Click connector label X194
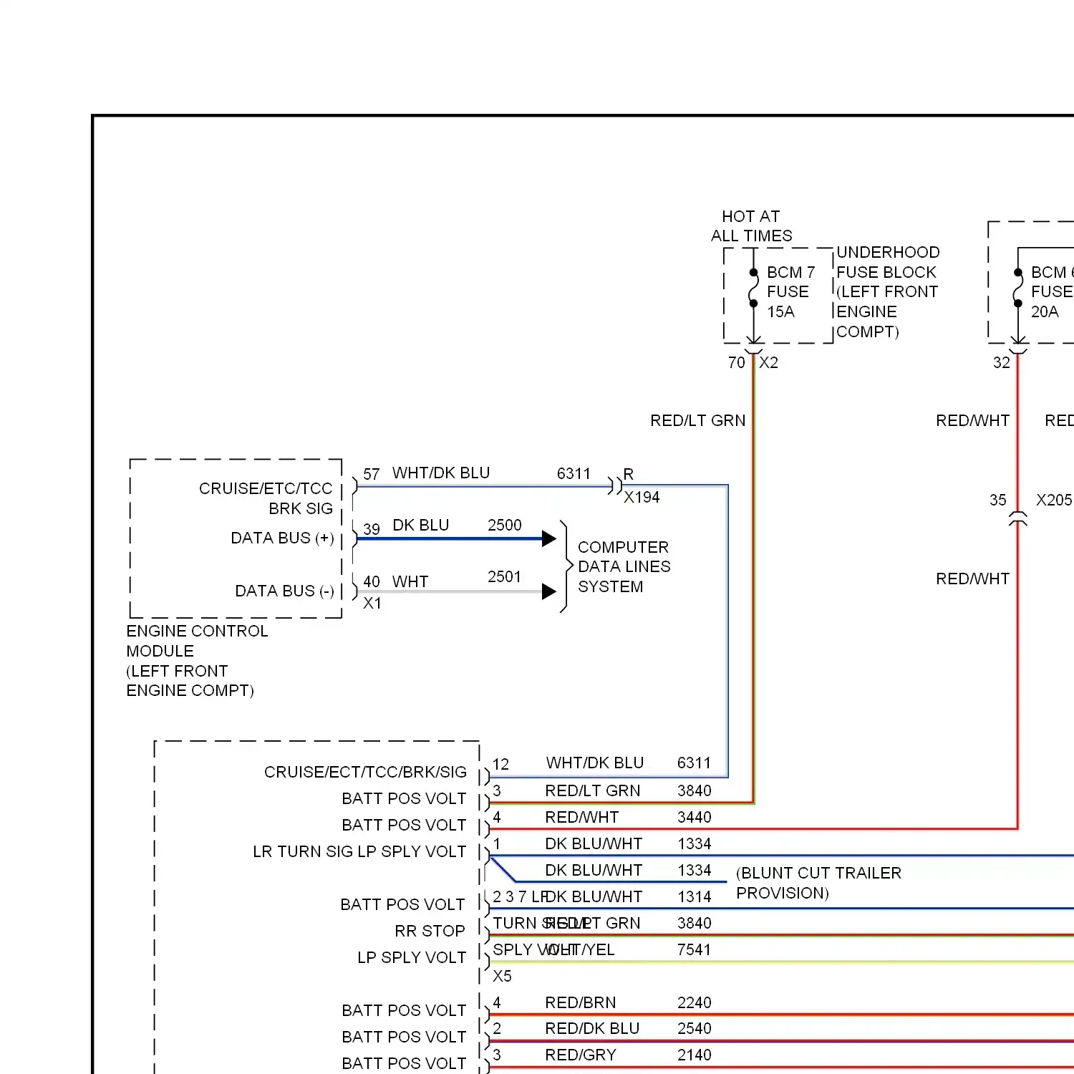The width and height of the screenshot is (1074, 1074). 642,497
